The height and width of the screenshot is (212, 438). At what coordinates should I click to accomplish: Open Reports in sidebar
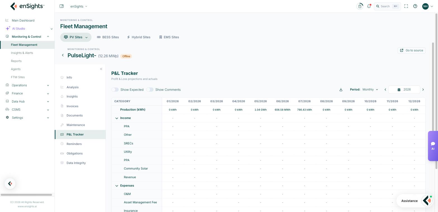[x=16, y=61]
